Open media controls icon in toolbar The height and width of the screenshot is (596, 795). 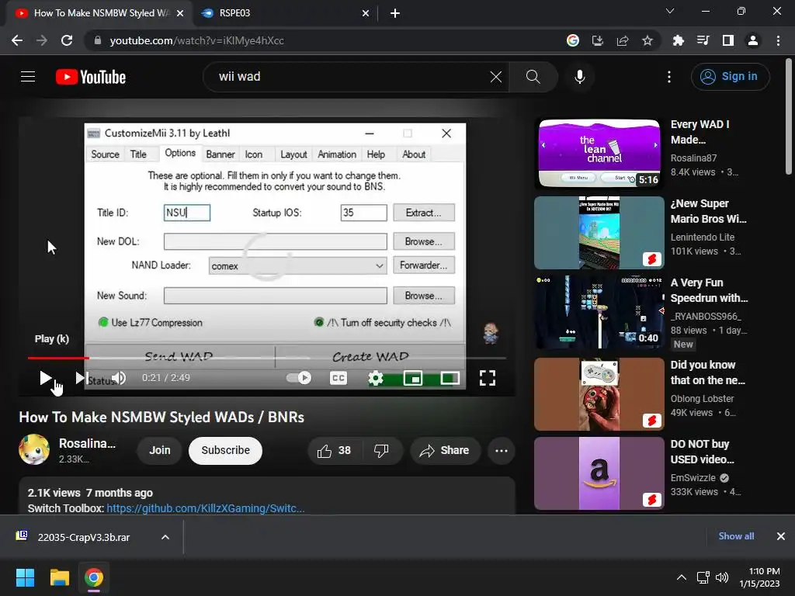(703, 40)
